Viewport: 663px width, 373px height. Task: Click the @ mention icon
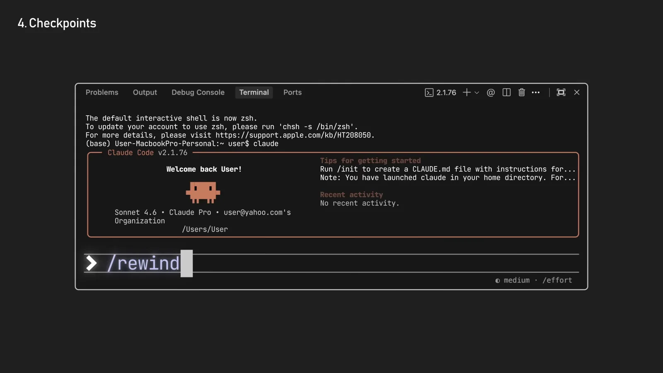tap(491, 92)
